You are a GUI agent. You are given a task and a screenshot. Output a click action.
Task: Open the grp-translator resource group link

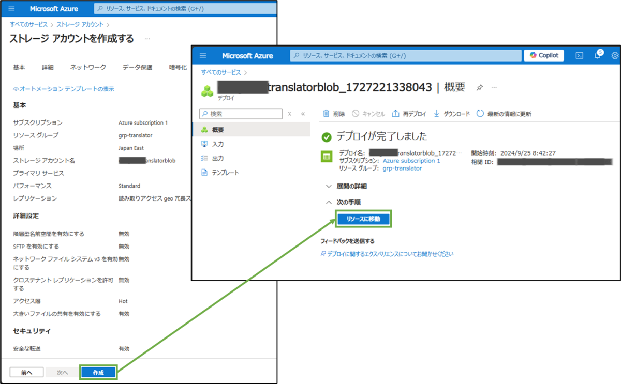(x=402, y=168)
